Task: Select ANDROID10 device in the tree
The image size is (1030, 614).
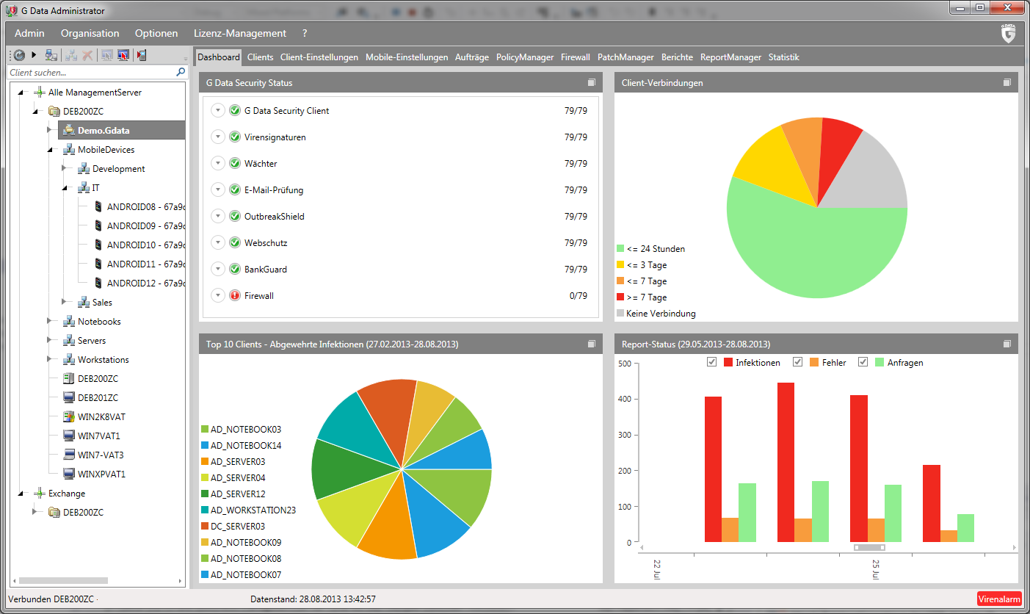Action: point(145,245)
